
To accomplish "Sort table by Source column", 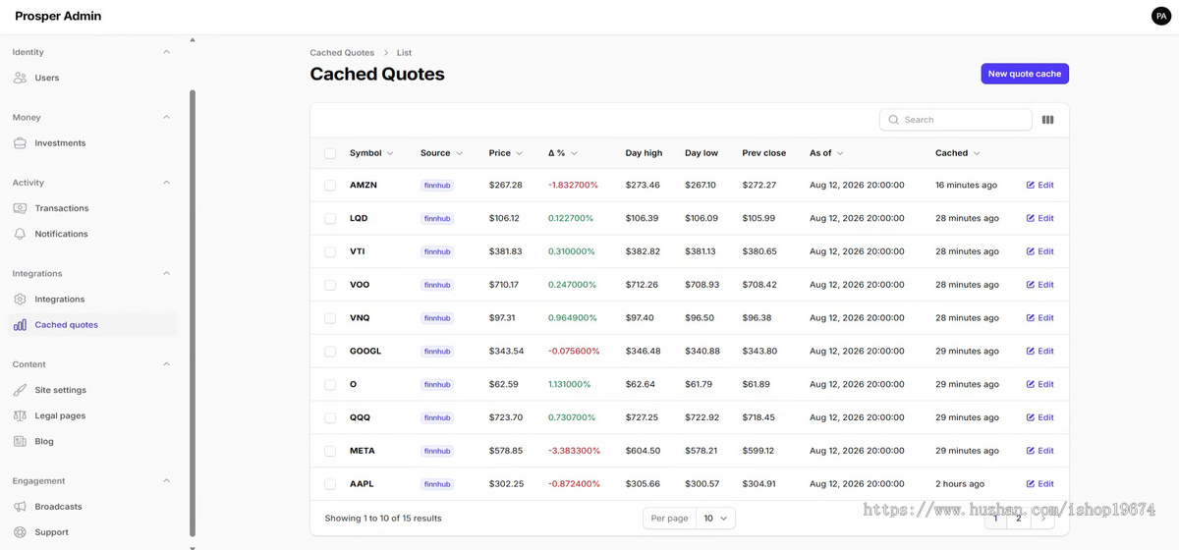I will coord(441,153).
